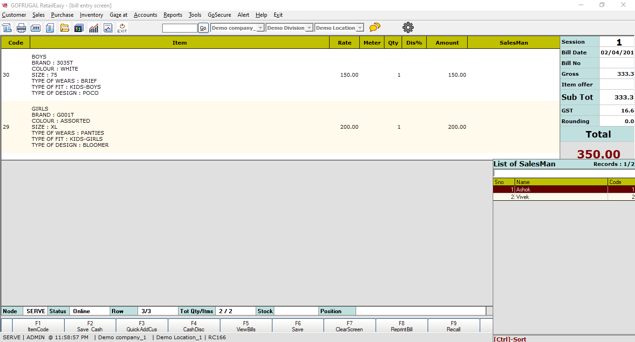Open the Demo company dropdown
Viewport: 635px width, 342px height.
tap(238, 28)
